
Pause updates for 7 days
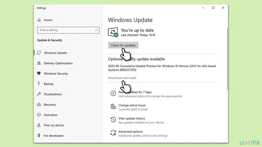point(135,92)
